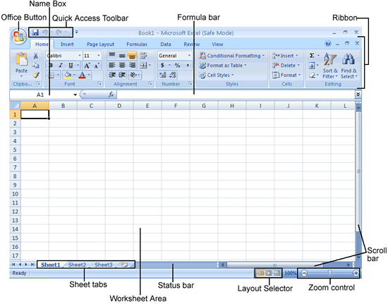Open Cell Styles gallery

coord(217,75)
